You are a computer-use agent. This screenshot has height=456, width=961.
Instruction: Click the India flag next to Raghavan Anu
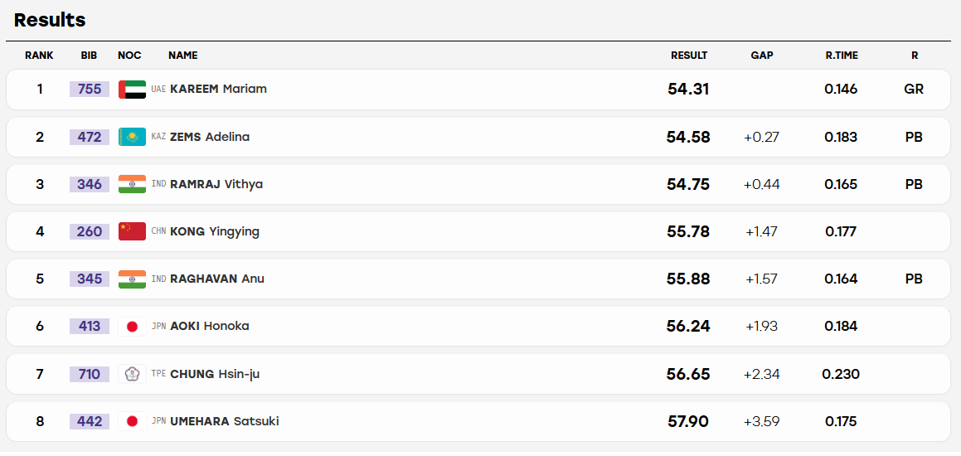132,279
